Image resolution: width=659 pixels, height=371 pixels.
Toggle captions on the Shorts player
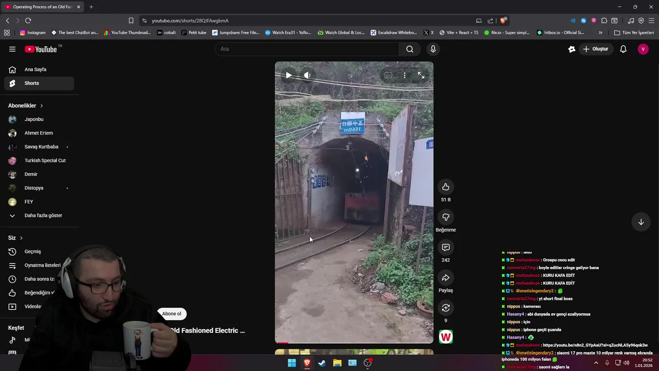388,75
